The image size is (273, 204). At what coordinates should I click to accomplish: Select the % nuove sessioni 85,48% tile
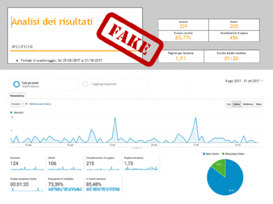pyautogui.click(x=103, y=185)
